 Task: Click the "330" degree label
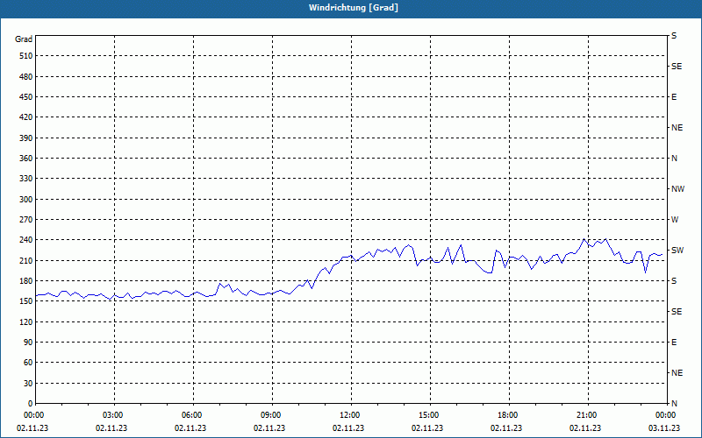pos(26,179)
